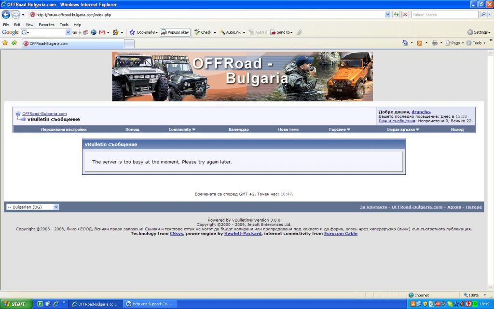Open the Favorites menu
Screen dimensions: 494x309
pyautogui.click(x=46, y=24)
